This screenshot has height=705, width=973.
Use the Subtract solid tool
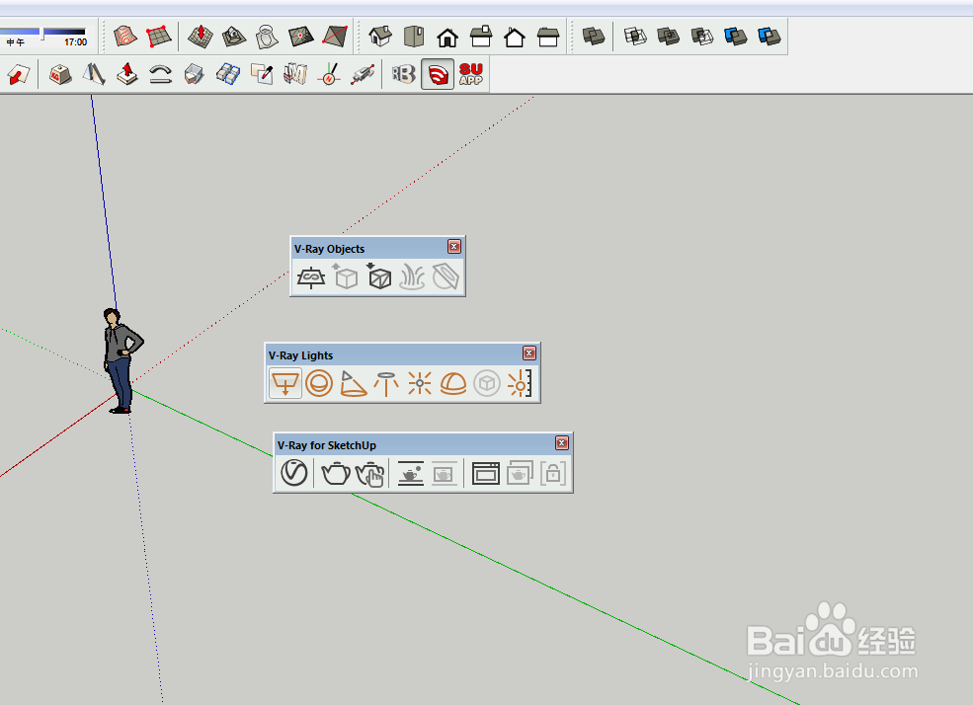coord(701,37)
